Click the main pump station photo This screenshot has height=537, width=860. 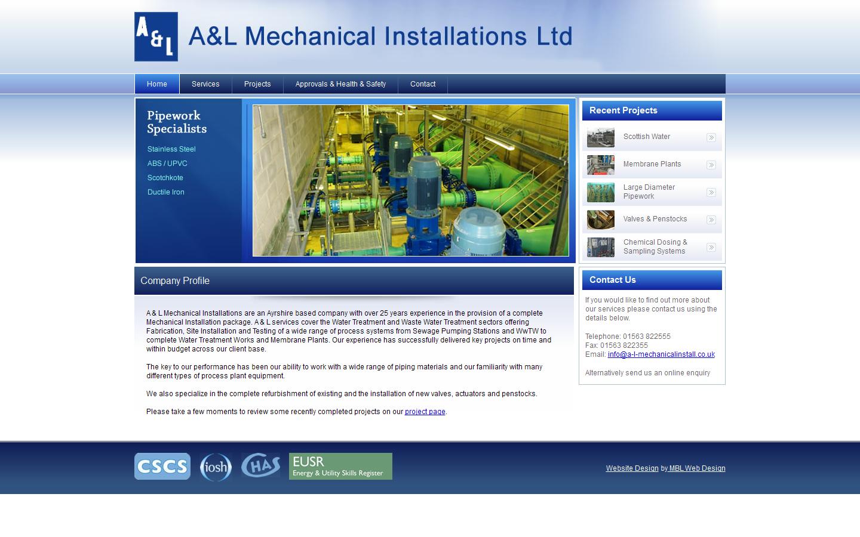(411, 180)
